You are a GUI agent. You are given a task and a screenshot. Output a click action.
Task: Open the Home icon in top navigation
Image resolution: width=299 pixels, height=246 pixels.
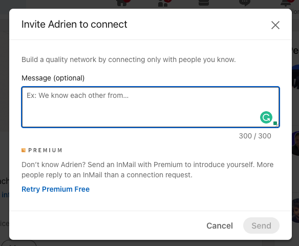(122, 3)
